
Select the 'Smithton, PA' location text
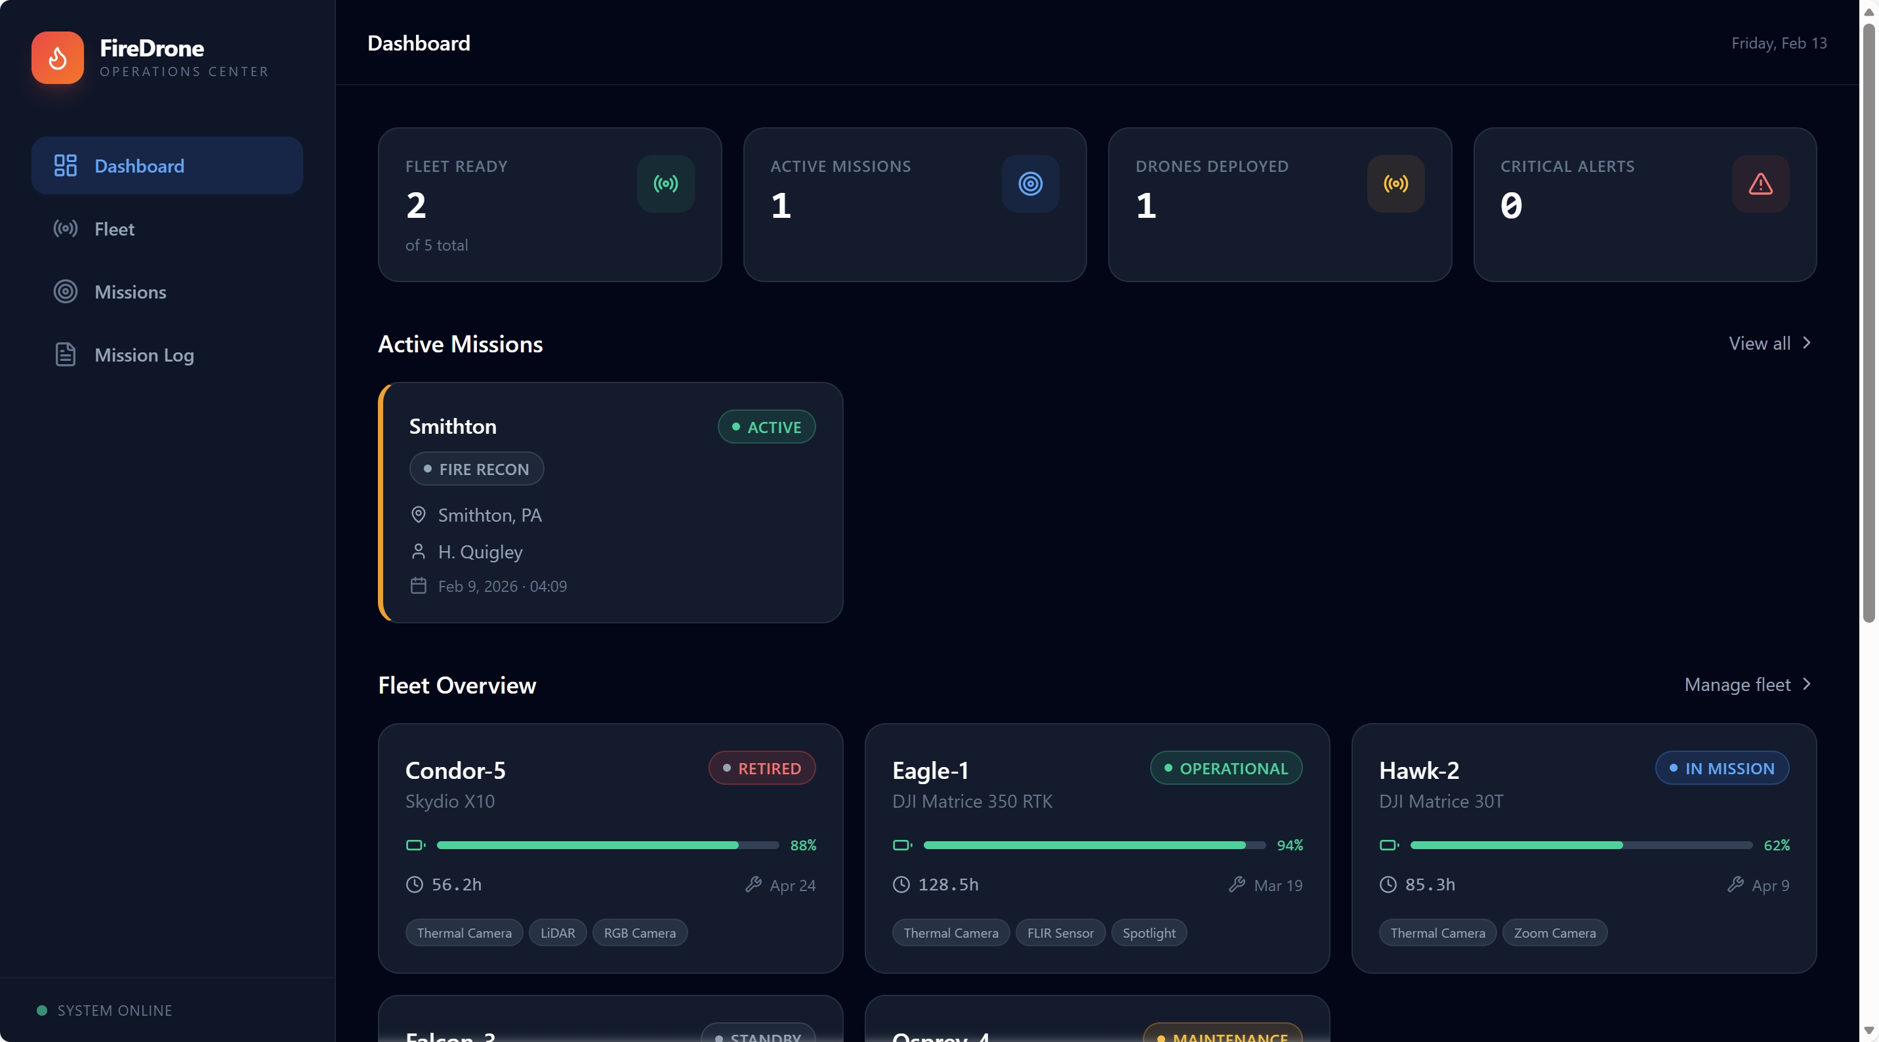(x=489, y=515)
